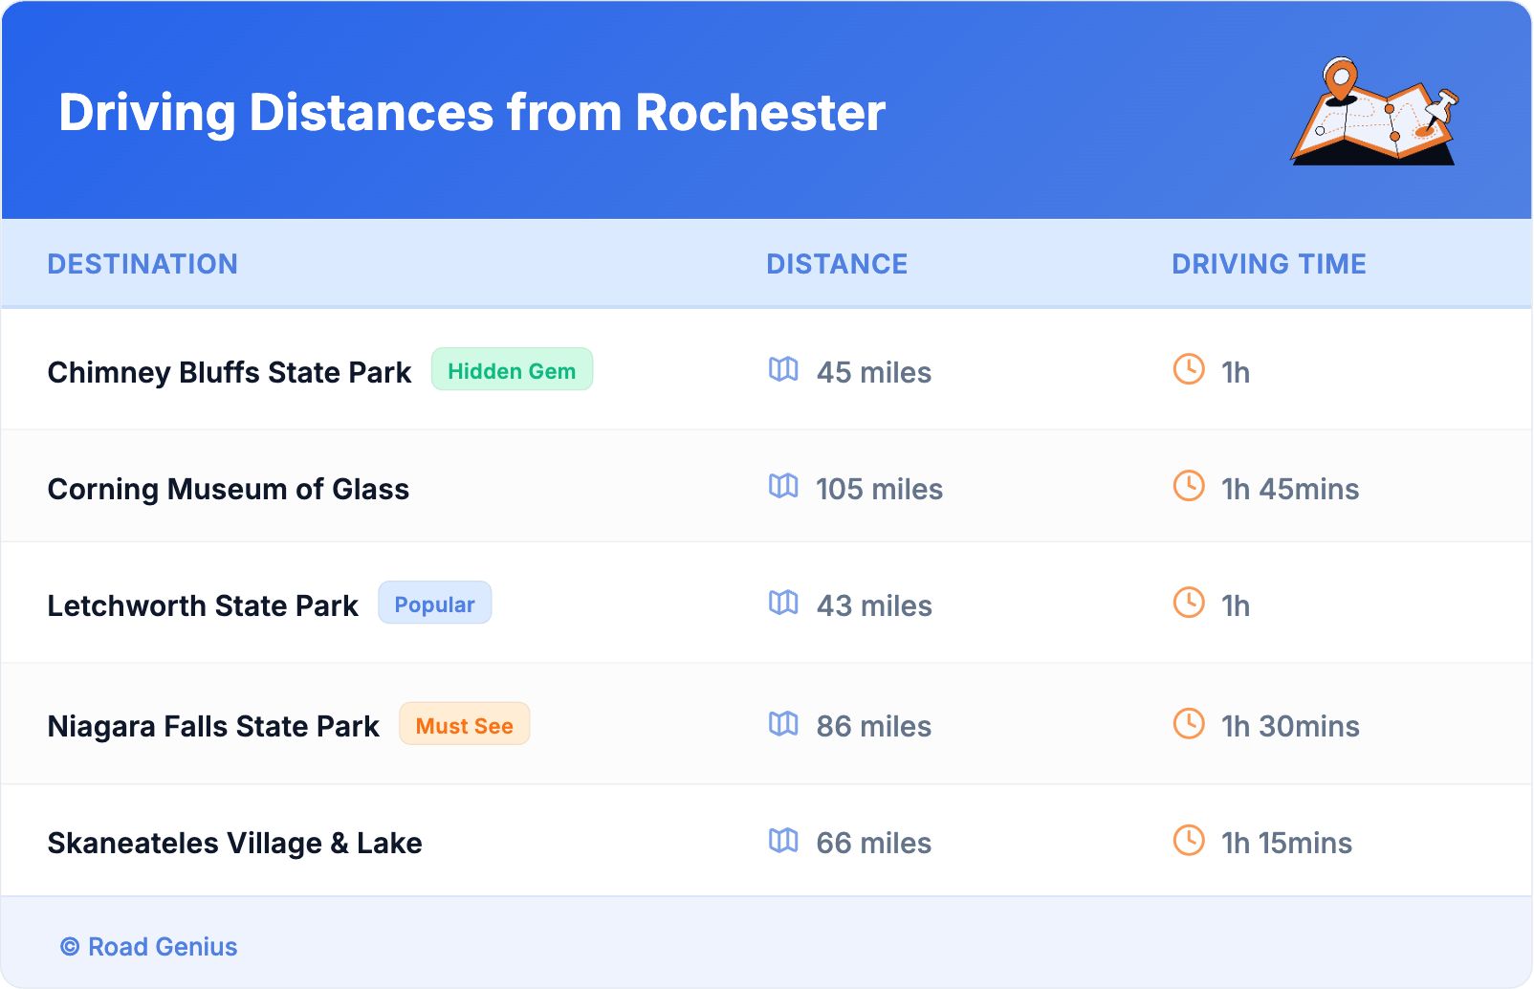This screenshot has width=1534, height=989.
Task: Click the Driving Time column header
Action: (x=1268, y=264)
